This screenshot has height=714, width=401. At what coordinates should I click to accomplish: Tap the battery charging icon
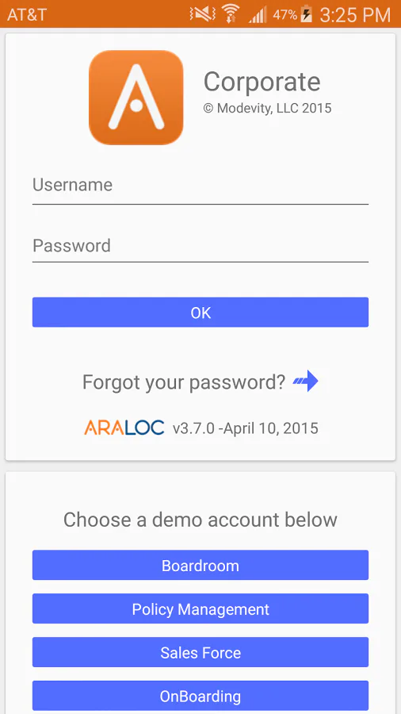tap(307, 14)
